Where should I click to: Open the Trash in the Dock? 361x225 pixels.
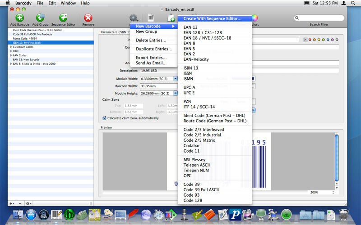(344, 215)
